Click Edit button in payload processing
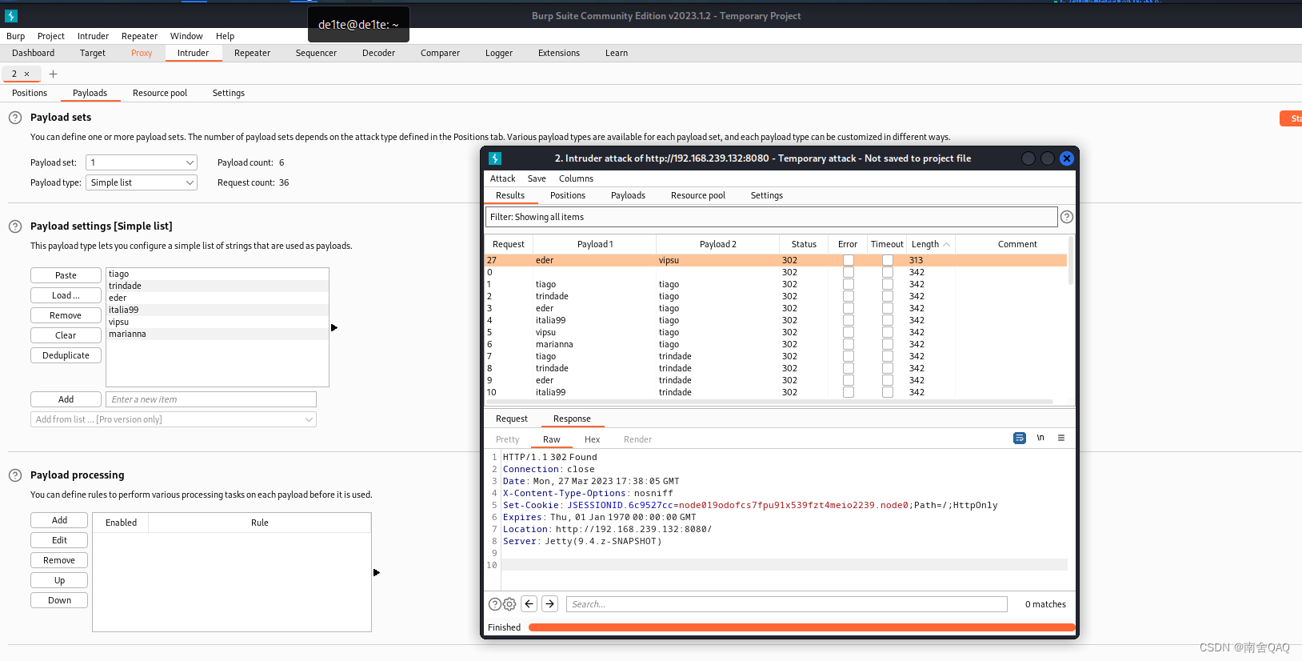 tap(59, 540)
